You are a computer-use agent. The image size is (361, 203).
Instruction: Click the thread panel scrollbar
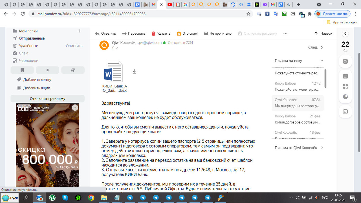coord(325,79)
